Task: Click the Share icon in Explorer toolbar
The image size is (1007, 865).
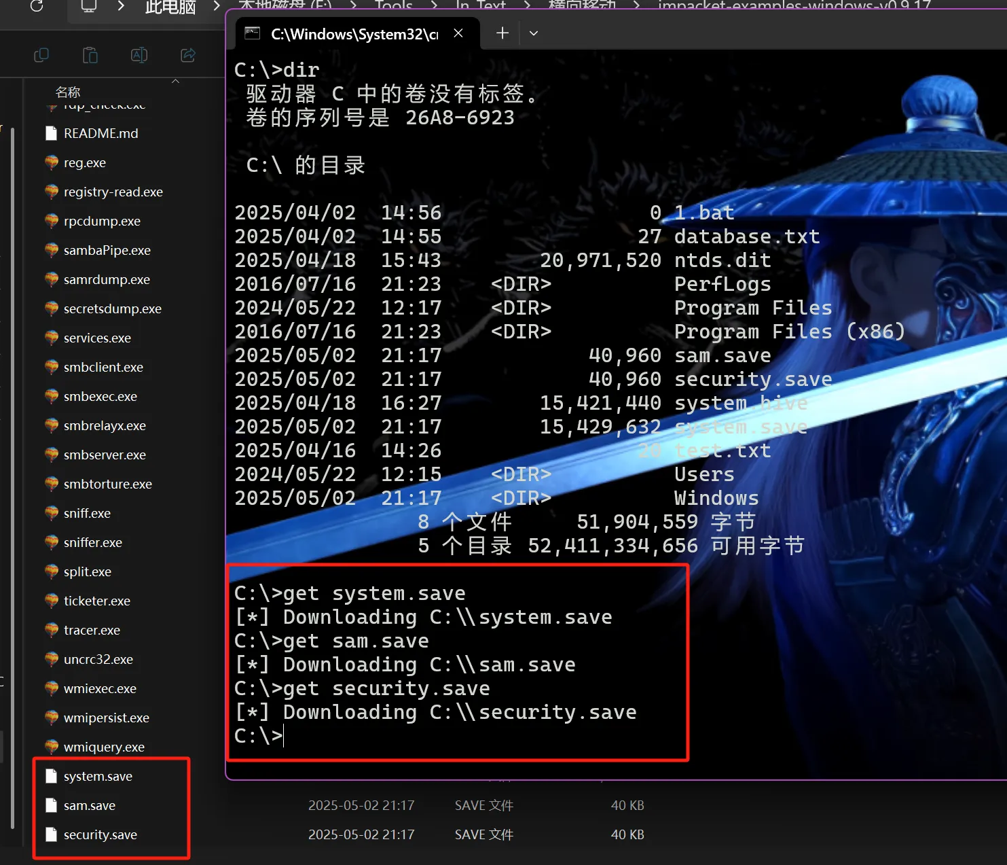Action: click(x=188, y=55)
